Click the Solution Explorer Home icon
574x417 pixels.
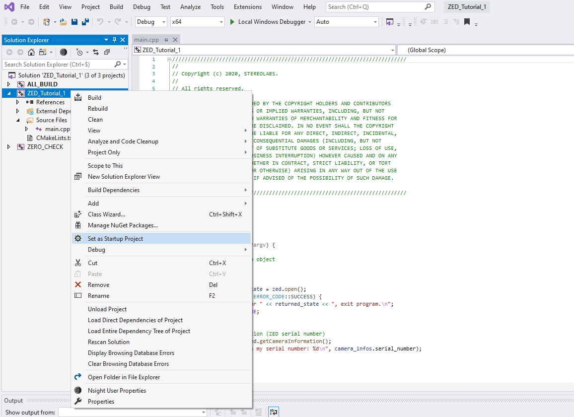[31, 52]
